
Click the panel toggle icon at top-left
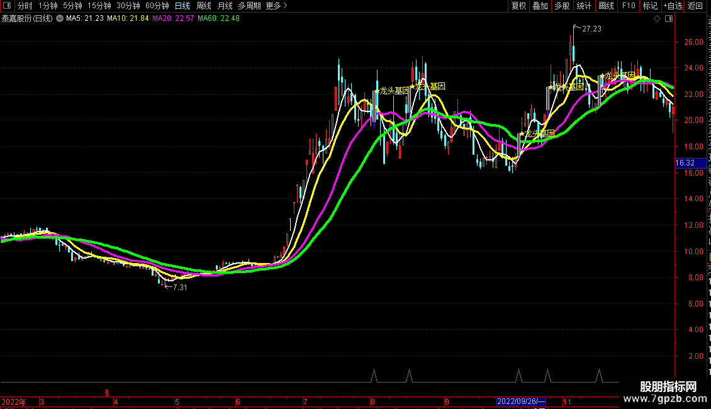point(6,6)
